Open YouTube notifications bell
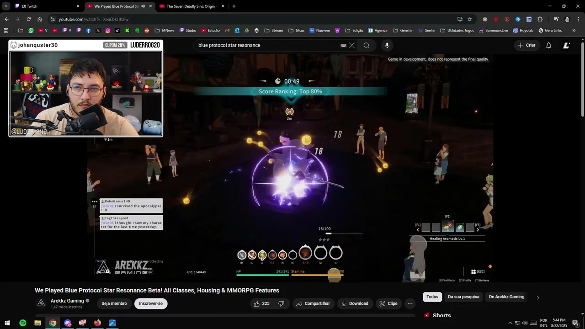Viewport: 585px width, 329px height. 549,45
